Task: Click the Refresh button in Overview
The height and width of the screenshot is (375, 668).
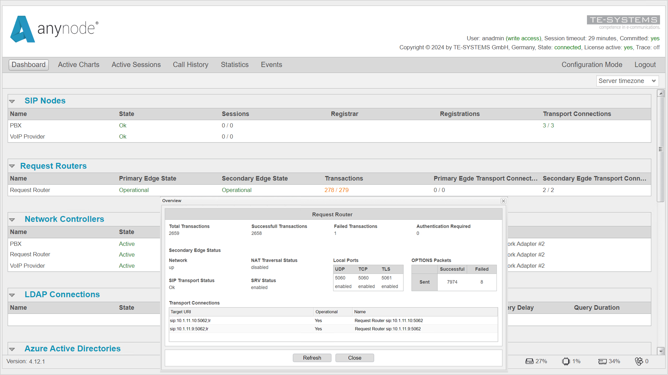Action: point(312,358)
